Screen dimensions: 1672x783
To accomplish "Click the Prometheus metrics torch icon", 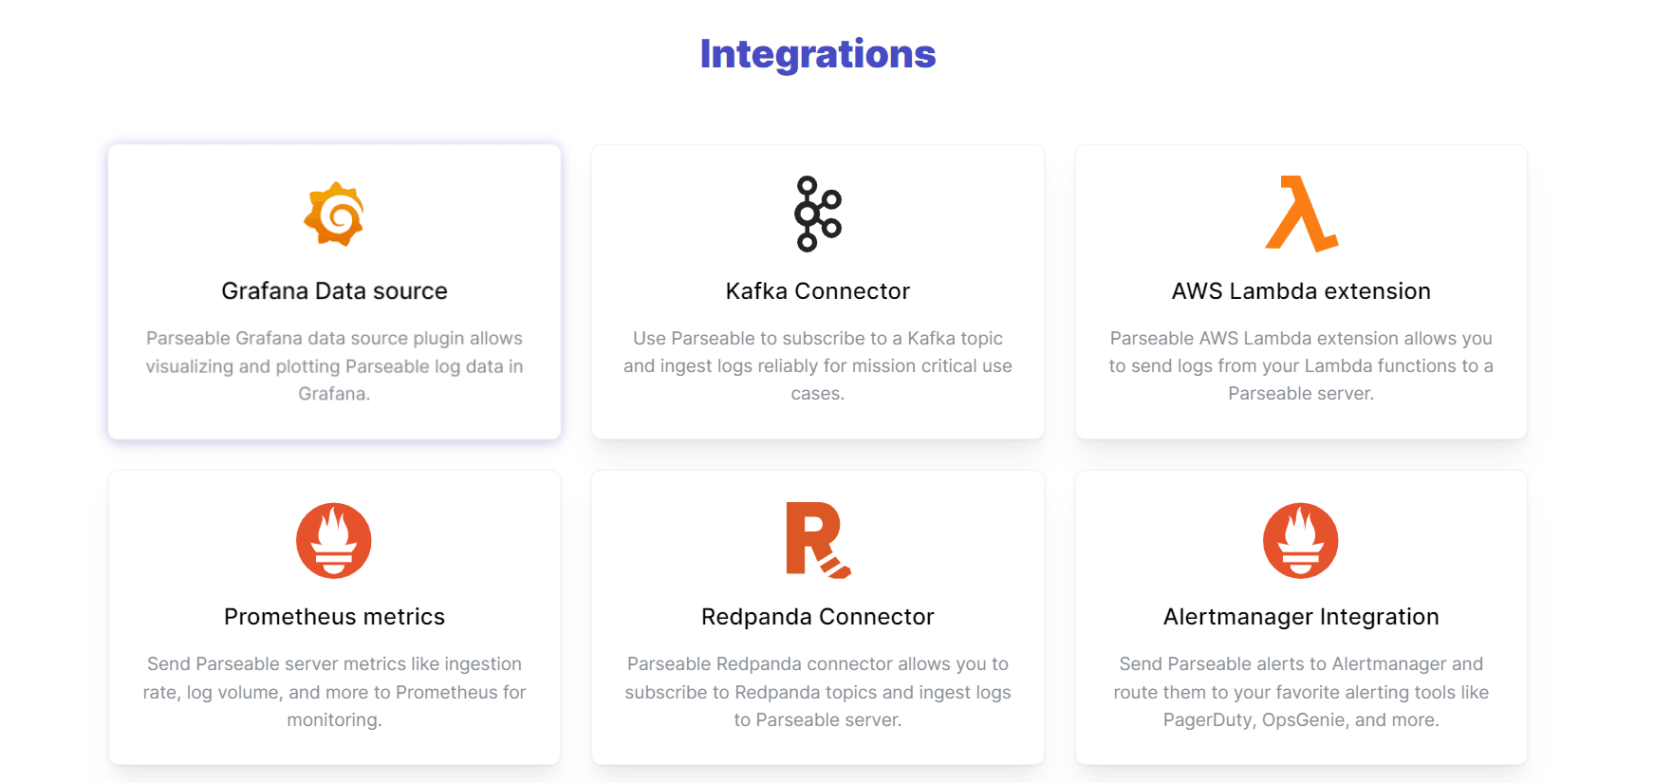I will (334, 540).
